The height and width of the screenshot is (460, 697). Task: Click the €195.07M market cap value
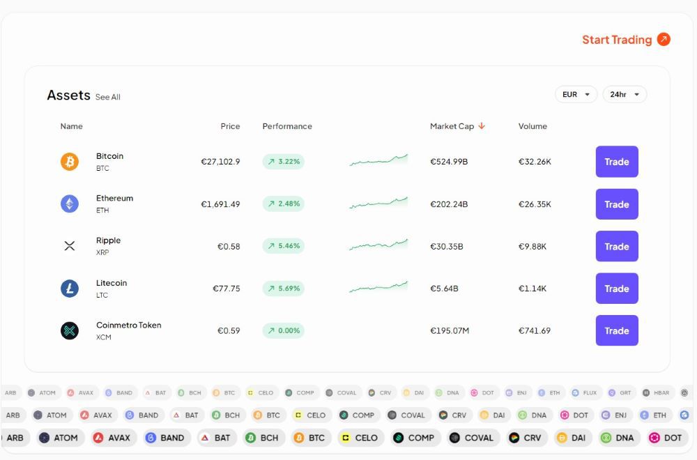click(x=450, y=330)
